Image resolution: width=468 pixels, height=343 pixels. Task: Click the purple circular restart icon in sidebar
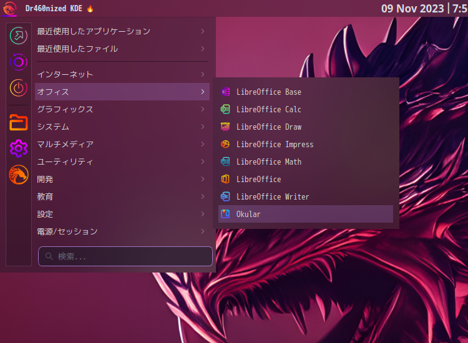[x=19, y=62]
